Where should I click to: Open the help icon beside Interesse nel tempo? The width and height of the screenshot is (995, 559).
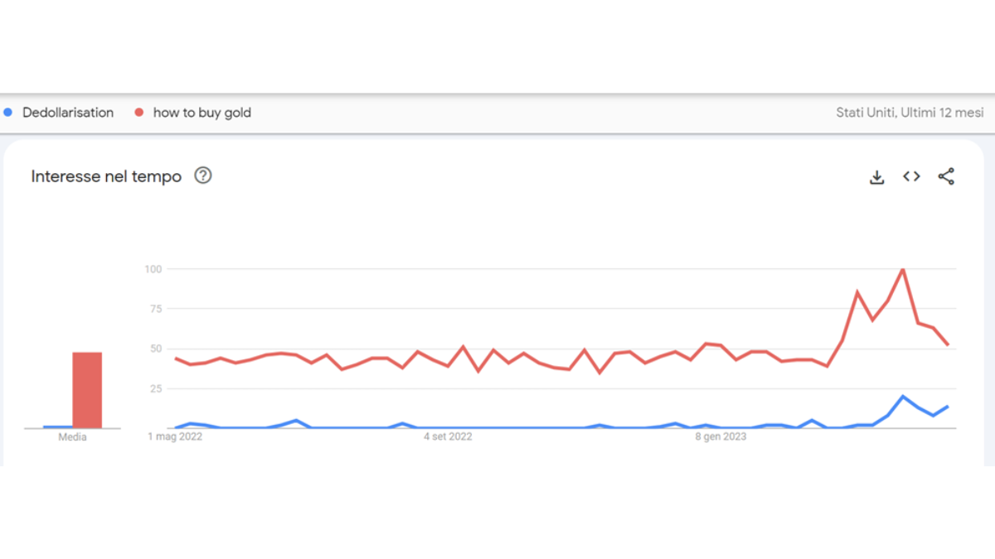coord(202,176)
